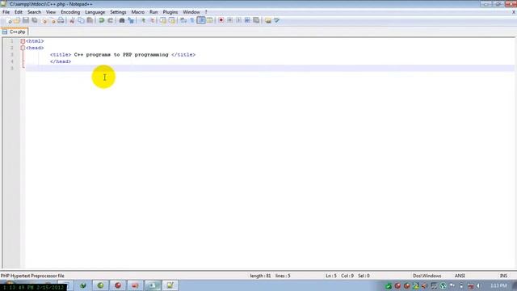The height and width of the screenshot is (291, 517).
Task: Click the Zoom In toolbar icon
Action: 143,20
